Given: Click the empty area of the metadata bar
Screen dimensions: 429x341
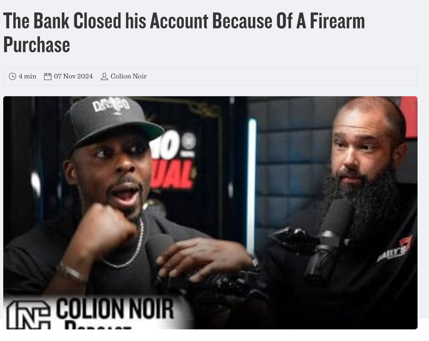Looking at the screenshot, I should coord(282,77).
